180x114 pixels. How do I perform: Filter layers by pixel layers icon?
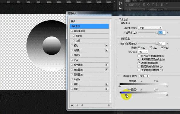(144, 5)
